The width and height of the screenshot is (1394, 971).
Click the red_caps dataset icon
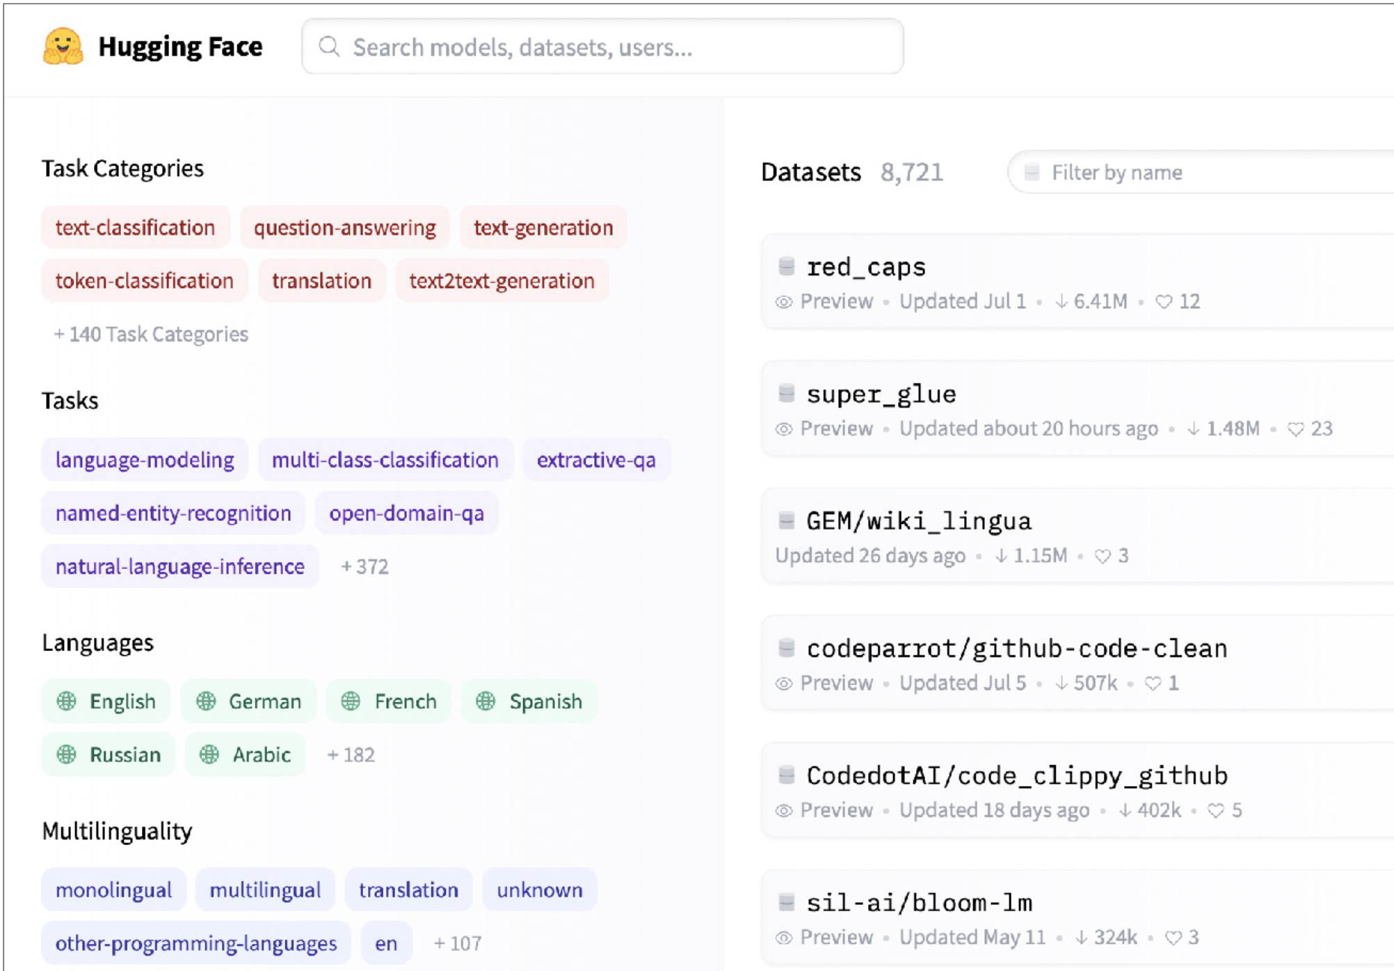click(x=787, y=266)
